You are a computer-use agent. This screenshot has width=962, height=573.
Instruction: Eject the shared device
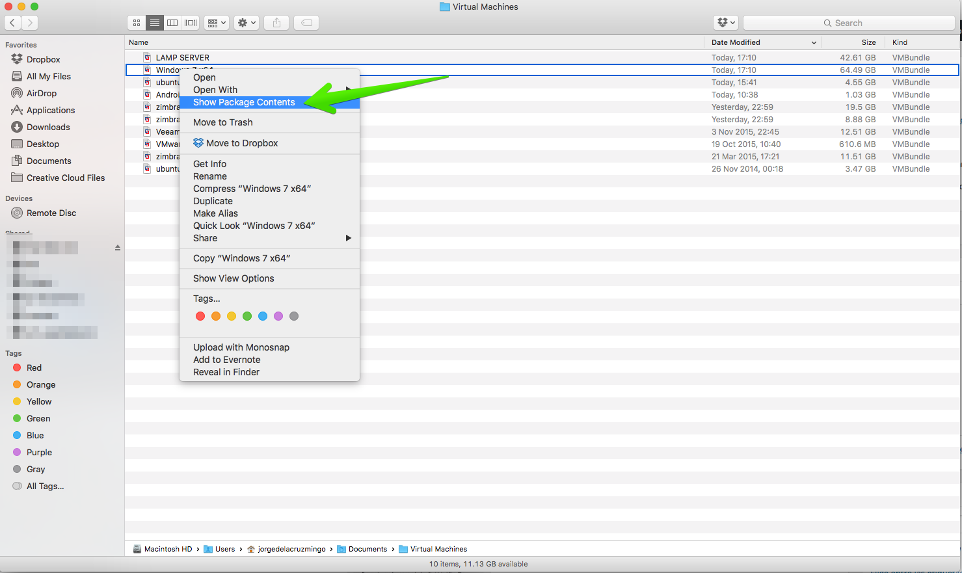pos(118,248)
